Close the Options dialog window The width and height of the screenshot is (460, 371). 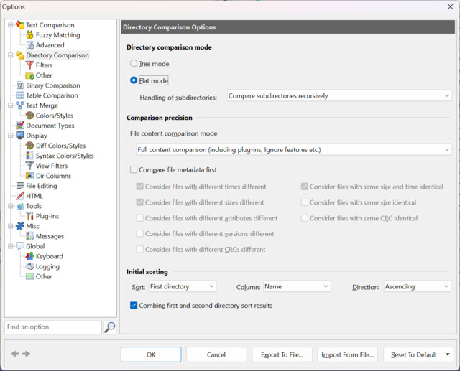click(x=451, y=6)
